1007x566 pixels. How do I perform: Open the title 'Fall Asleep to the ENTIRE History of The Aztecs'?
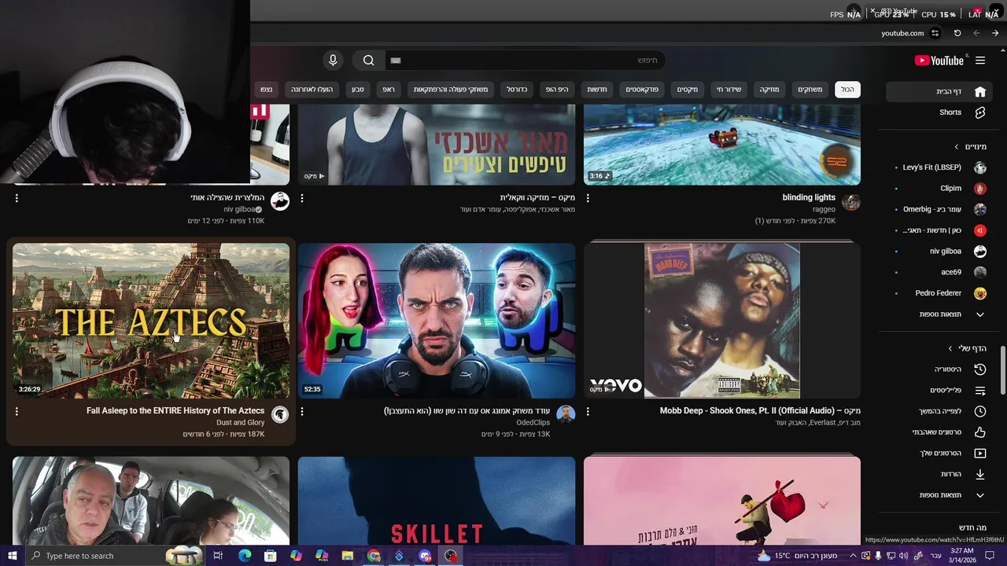coord(175,411)
